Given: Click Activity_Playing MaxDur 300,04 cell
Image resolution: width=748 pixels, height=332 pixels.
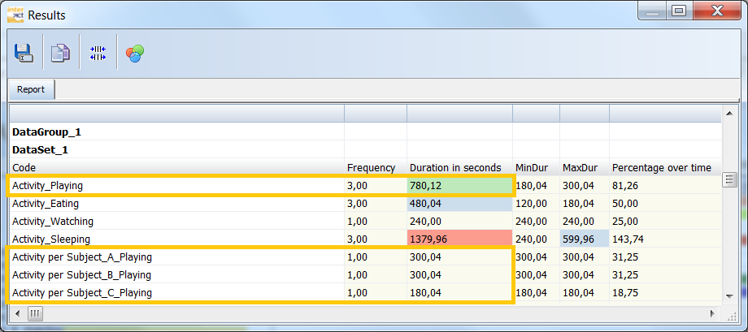Looking at the screenshot, I should click(x=585, y=185).
